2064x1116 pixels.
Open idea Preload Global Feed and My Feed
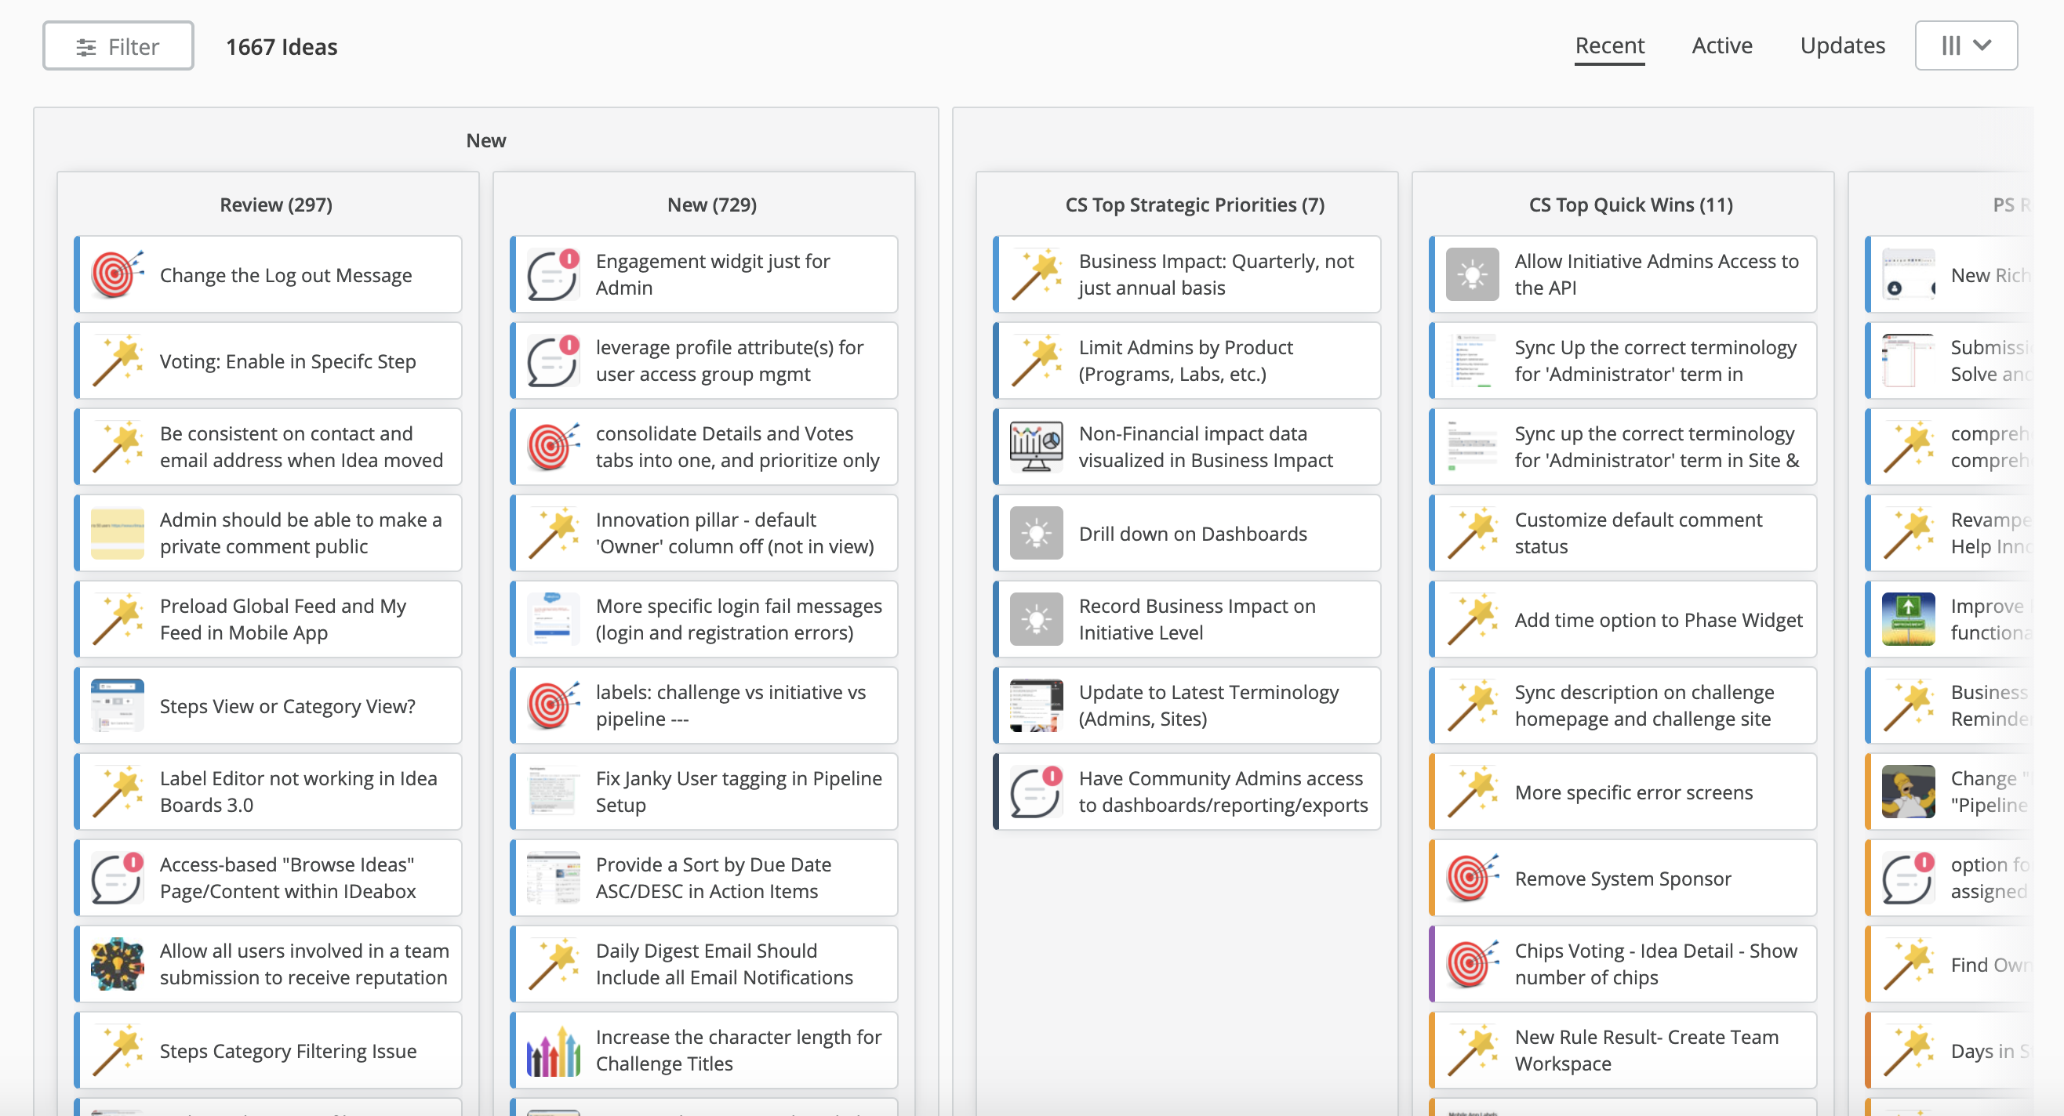(267, 619)
